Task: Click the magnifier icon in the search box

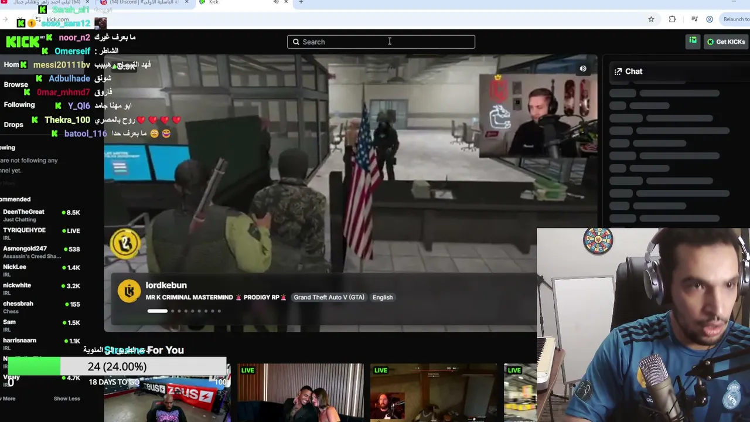Action: pyautogui.click(x=296, y=42)
